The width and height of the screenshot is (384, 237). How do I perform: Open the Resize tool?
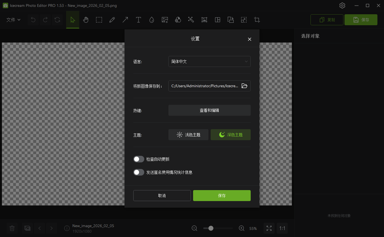[x=244, y=19]
